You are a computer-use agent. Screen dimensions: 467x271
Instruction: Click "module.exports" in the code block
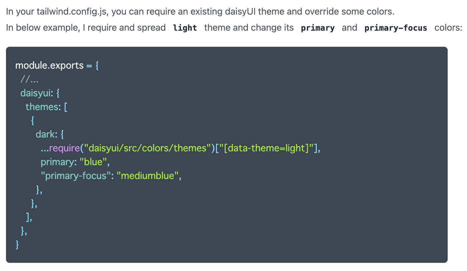click(x=49, y=65)
